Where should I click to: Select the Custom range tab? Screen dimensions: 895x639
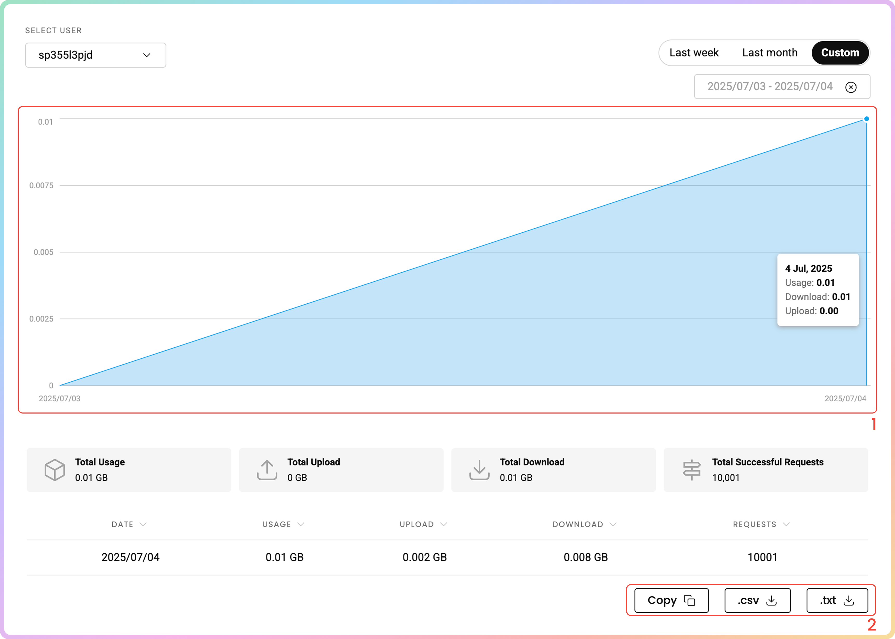[x=840, y=53]
